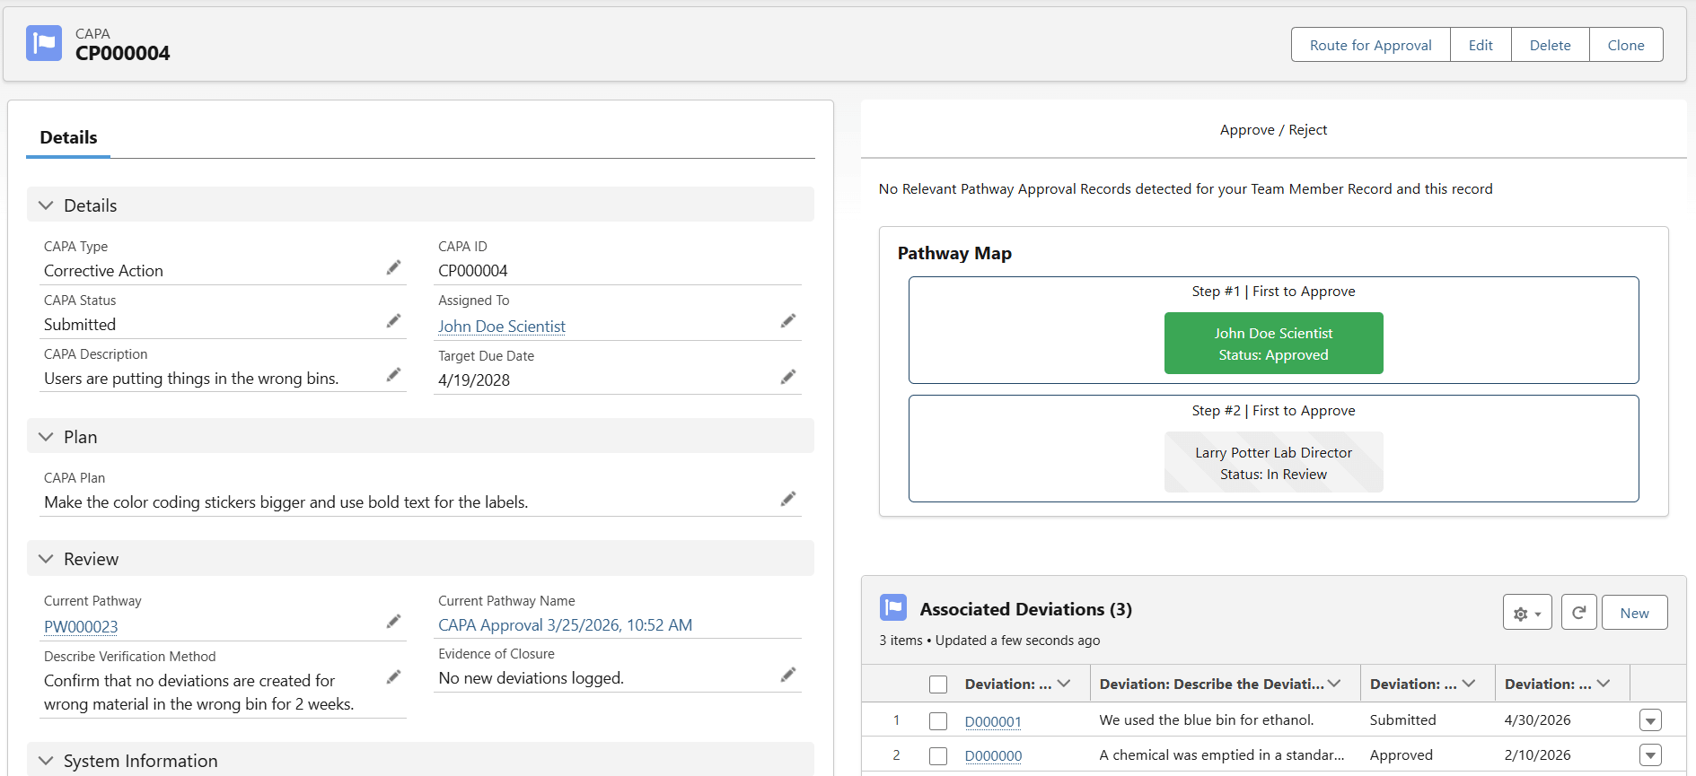Open the Approve / Reject tab
This screenshot has height=776, width=1696.
[1273, 130]
